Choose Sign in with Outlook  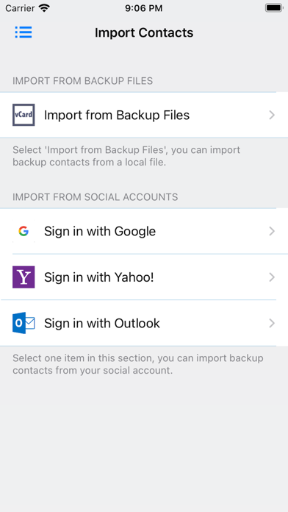144,323
